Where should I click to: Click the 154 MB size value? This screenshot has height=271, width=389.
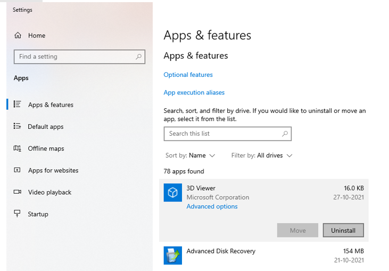(353, 251)
